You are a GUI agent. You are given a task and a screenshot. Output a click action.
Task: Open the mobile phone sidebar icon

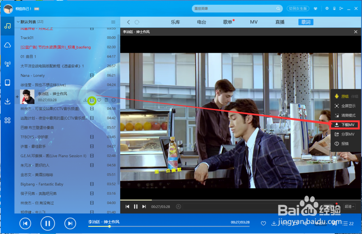(x=7, y=82)
